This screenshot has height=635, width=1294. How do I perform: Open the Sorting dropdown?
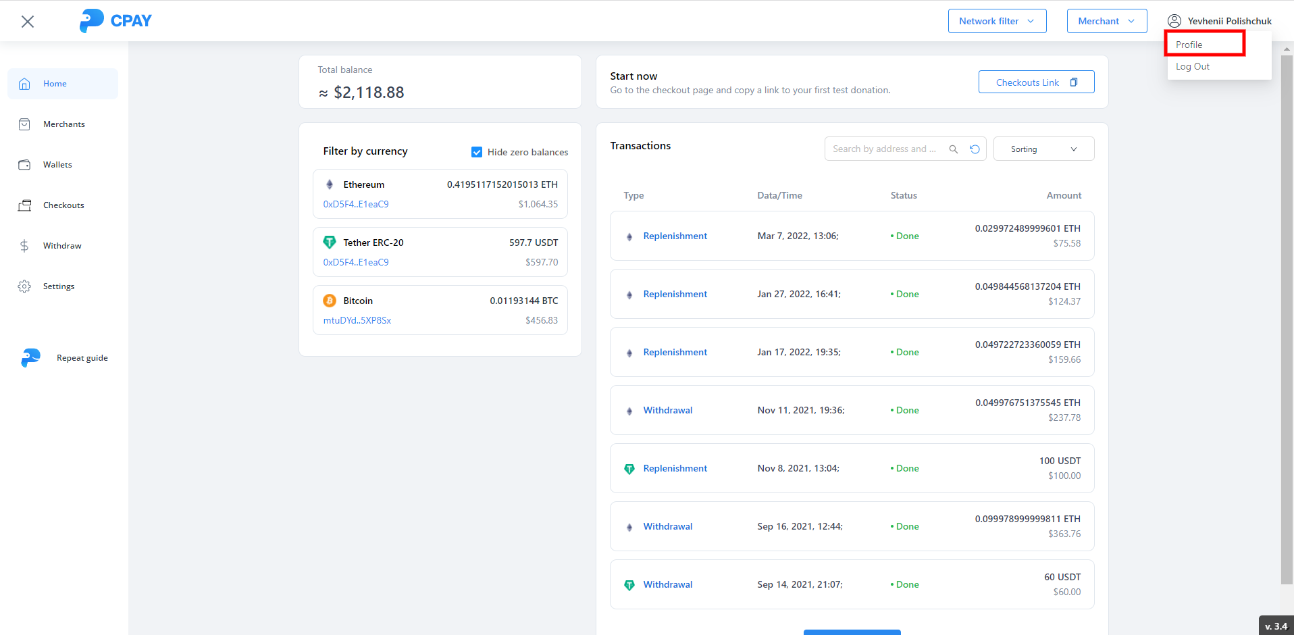click(x=1043, y=149)
